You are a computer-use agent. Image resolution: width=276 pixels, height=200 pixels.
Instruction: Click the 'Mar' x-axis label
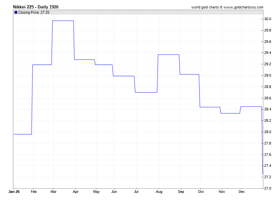54,192
